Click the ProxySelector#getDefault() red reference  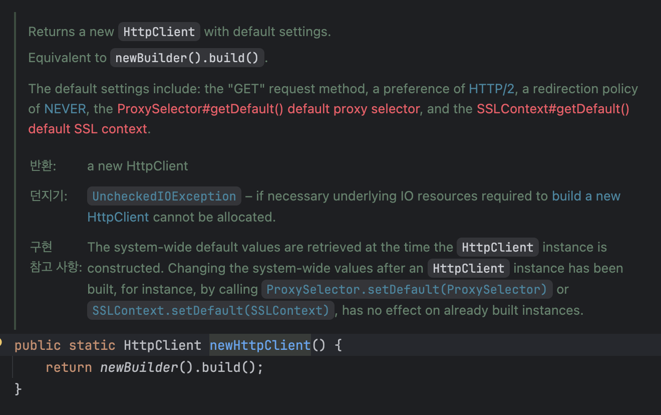click(x=200, y=109)
